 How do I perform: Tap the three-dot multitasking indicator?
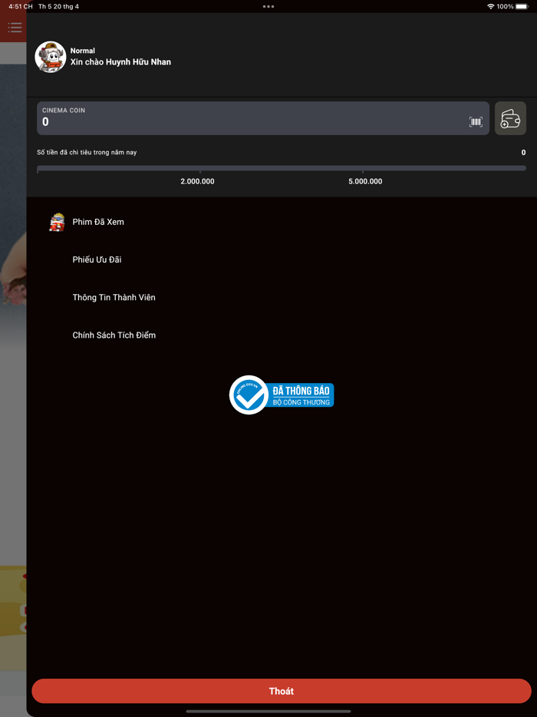click(268, 6)
